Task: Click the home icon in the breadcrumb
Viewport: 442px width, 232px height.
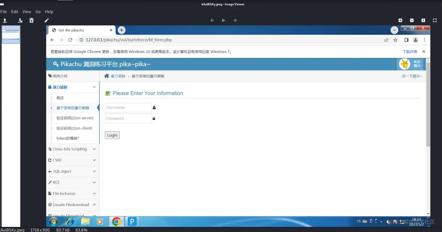Action: pos(107,76)
